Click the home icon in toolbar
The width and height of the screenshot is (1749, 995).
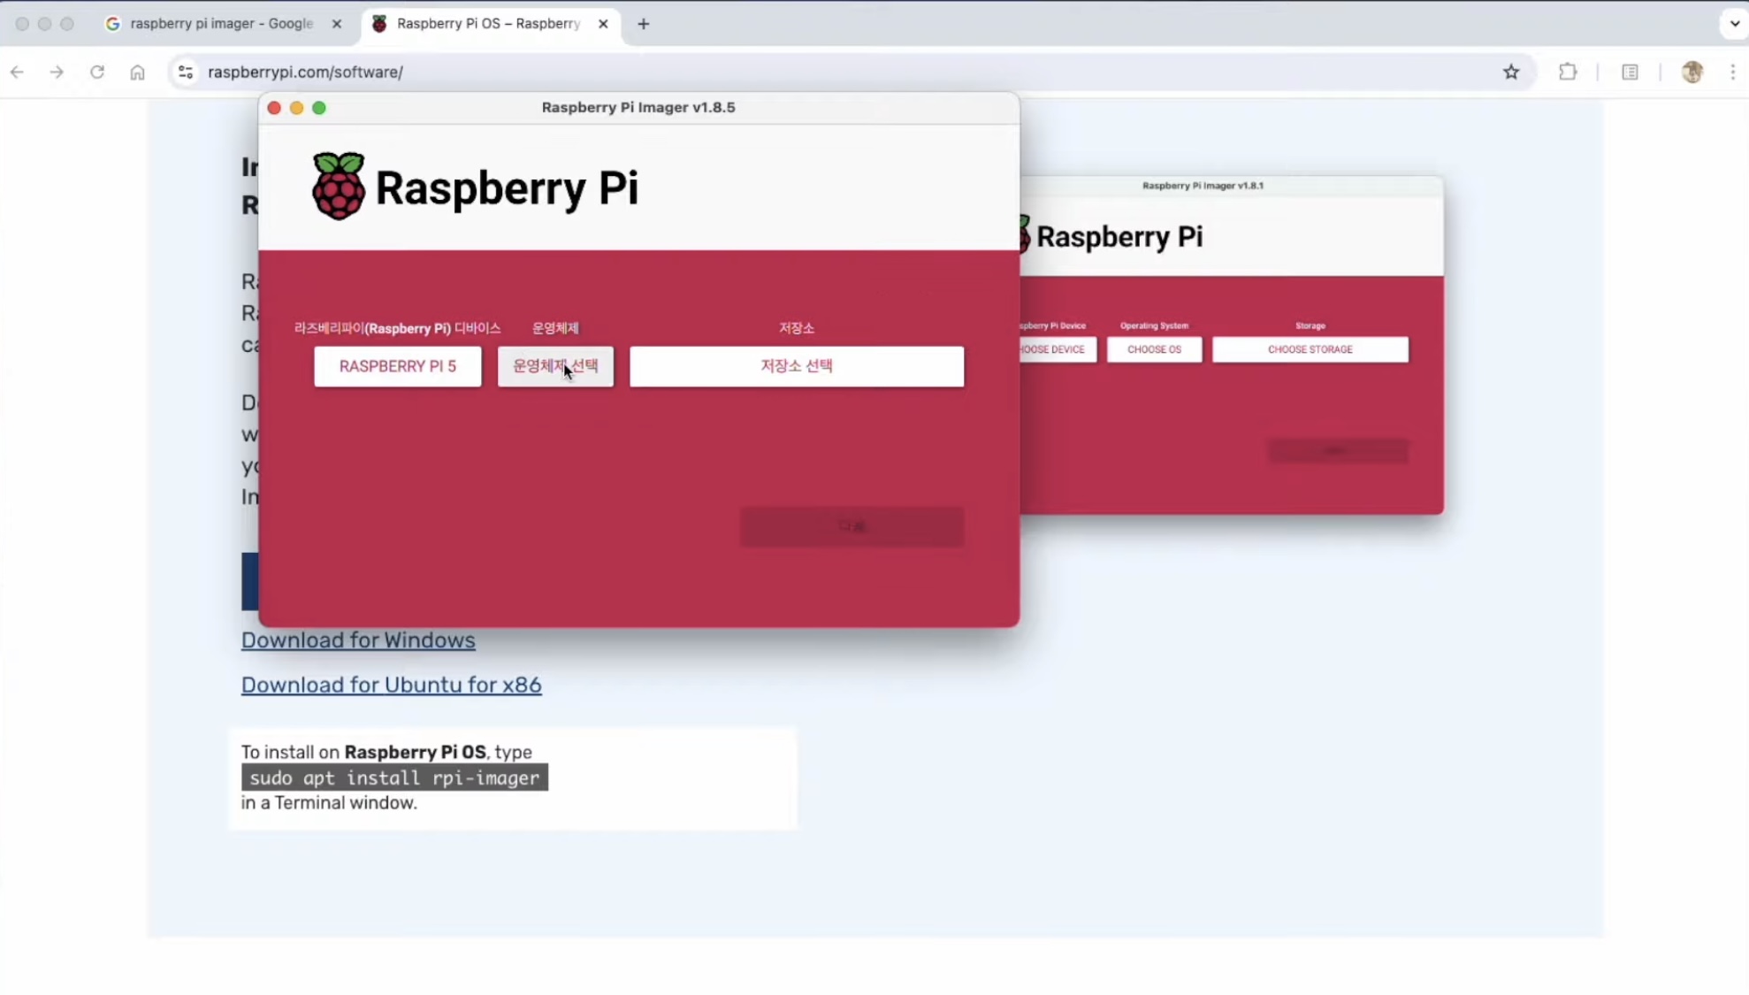click(137, 73)
